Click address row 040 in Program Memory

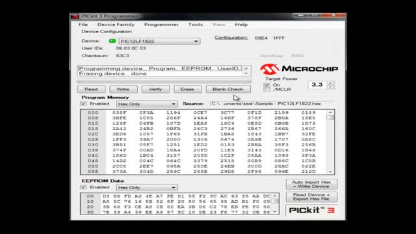93,155
